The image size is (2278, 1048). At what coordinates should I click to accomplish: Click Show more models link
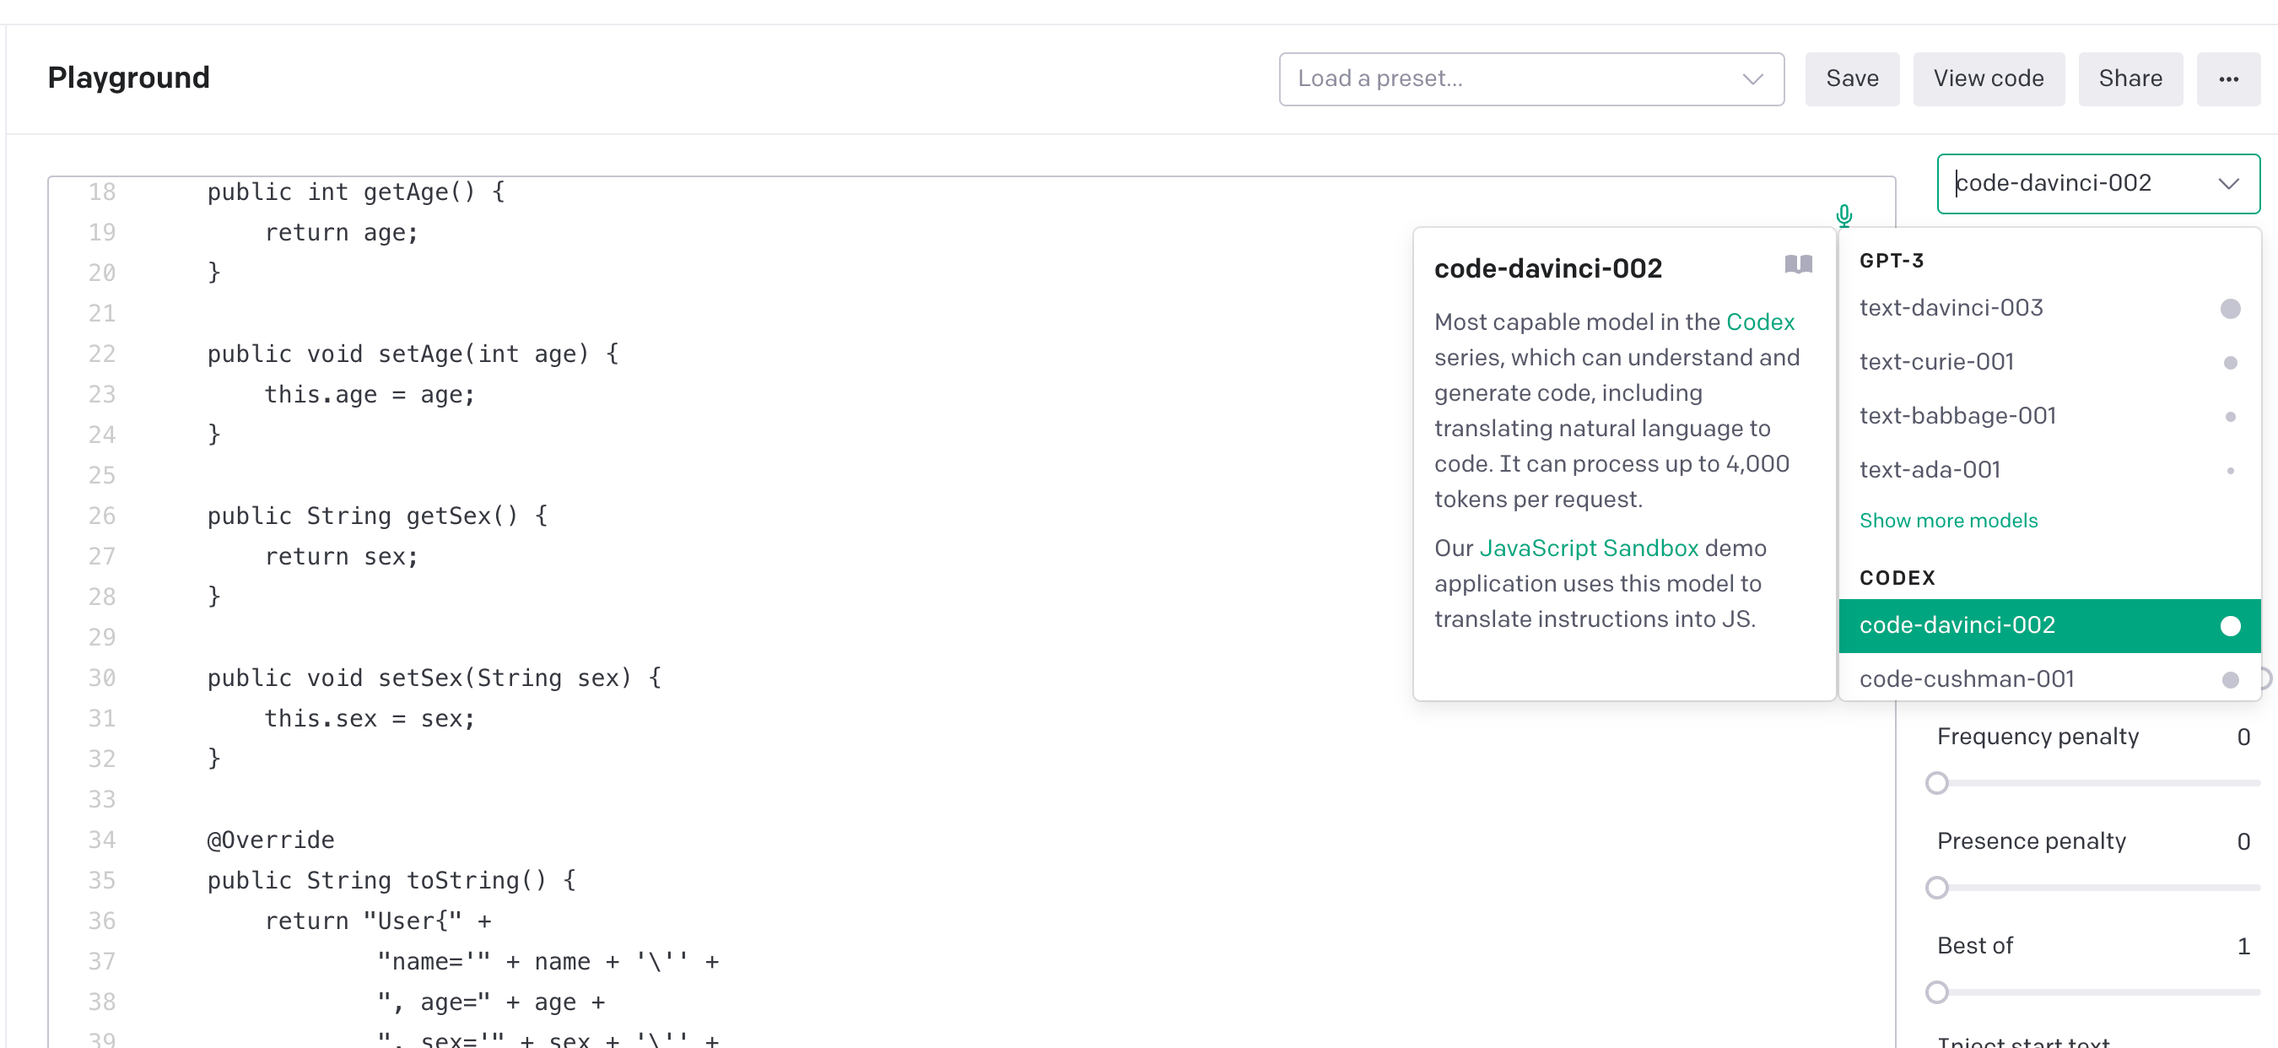[x=1948, y=520]
